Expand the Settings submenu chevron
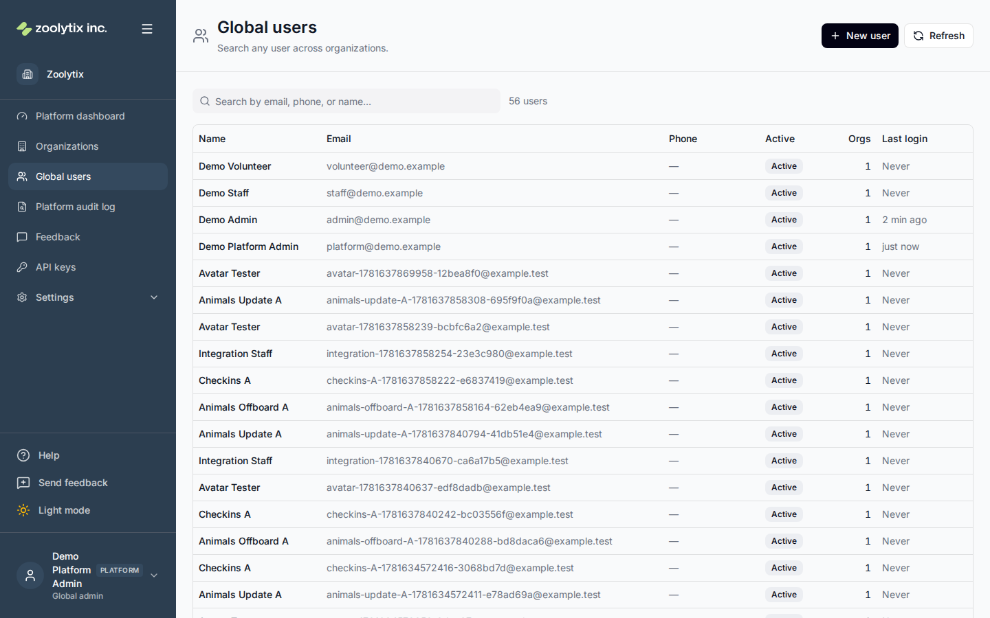The height and width of the screenshot is (618, 990). point(154,297)
